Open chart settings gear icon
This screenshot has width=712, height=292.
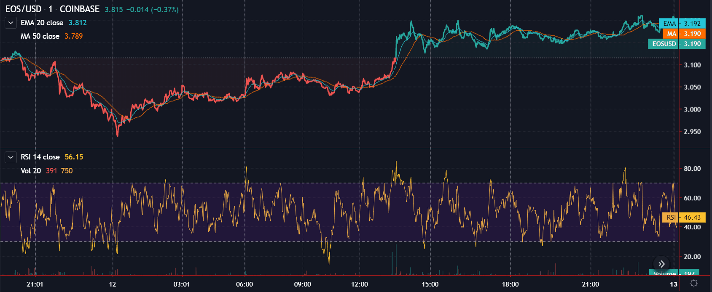point(694,284)
